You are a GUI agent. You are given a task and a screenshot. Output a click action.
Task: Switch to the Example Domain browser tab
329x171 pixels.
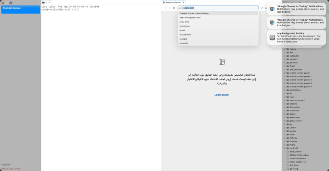(x=173, y=2)
